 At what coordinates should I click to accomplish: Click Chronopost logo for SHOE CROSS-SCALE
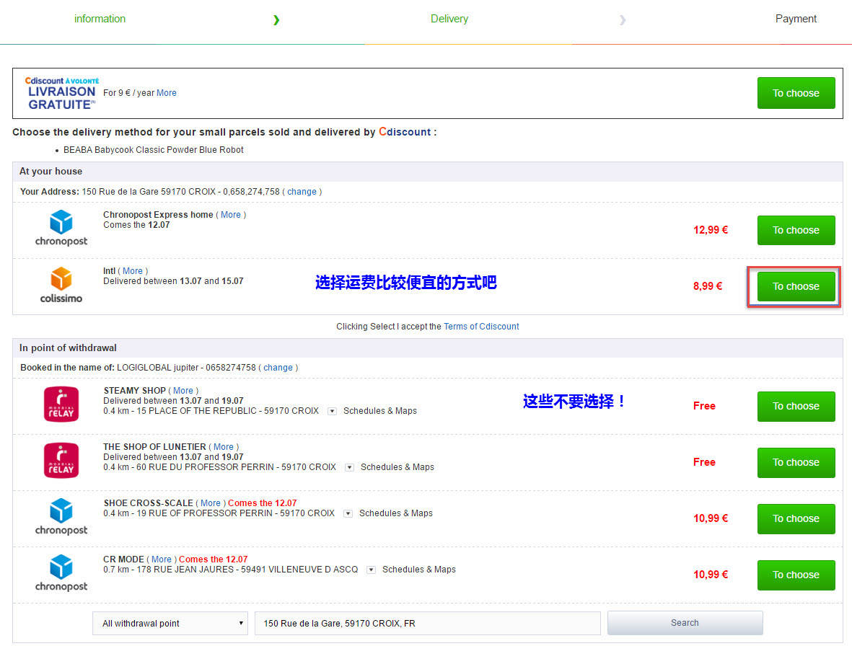click(x=61, y=517)
